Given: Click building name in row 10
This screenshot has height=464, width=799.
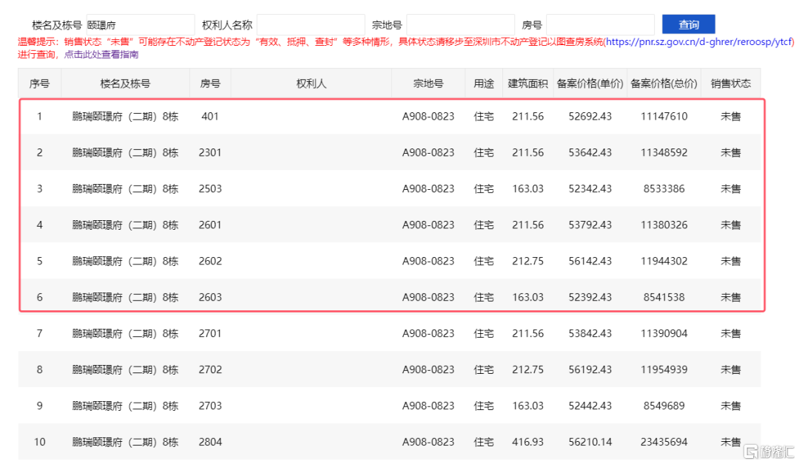Looking at the screenshot, I should pyautogui.click(x=125, y=442).
